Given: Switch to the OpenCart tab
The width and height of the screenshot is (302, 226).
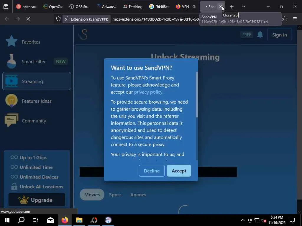Looking at the screenshot, I should 53,7.
